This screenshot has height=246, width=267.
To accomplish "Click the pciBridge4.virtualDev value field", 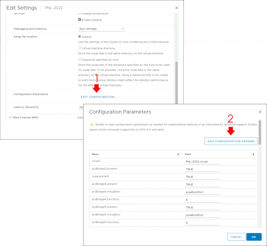I will (202, 192).
